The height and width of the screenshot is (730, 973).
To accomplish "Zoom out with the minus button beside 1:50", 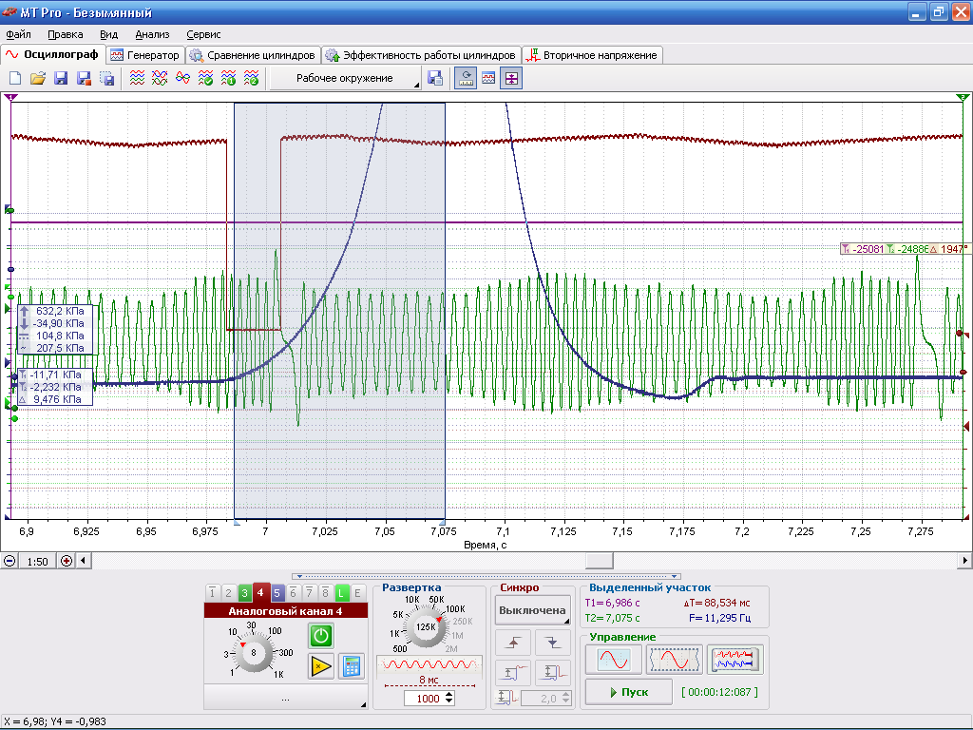I will [x=10, y=561].
